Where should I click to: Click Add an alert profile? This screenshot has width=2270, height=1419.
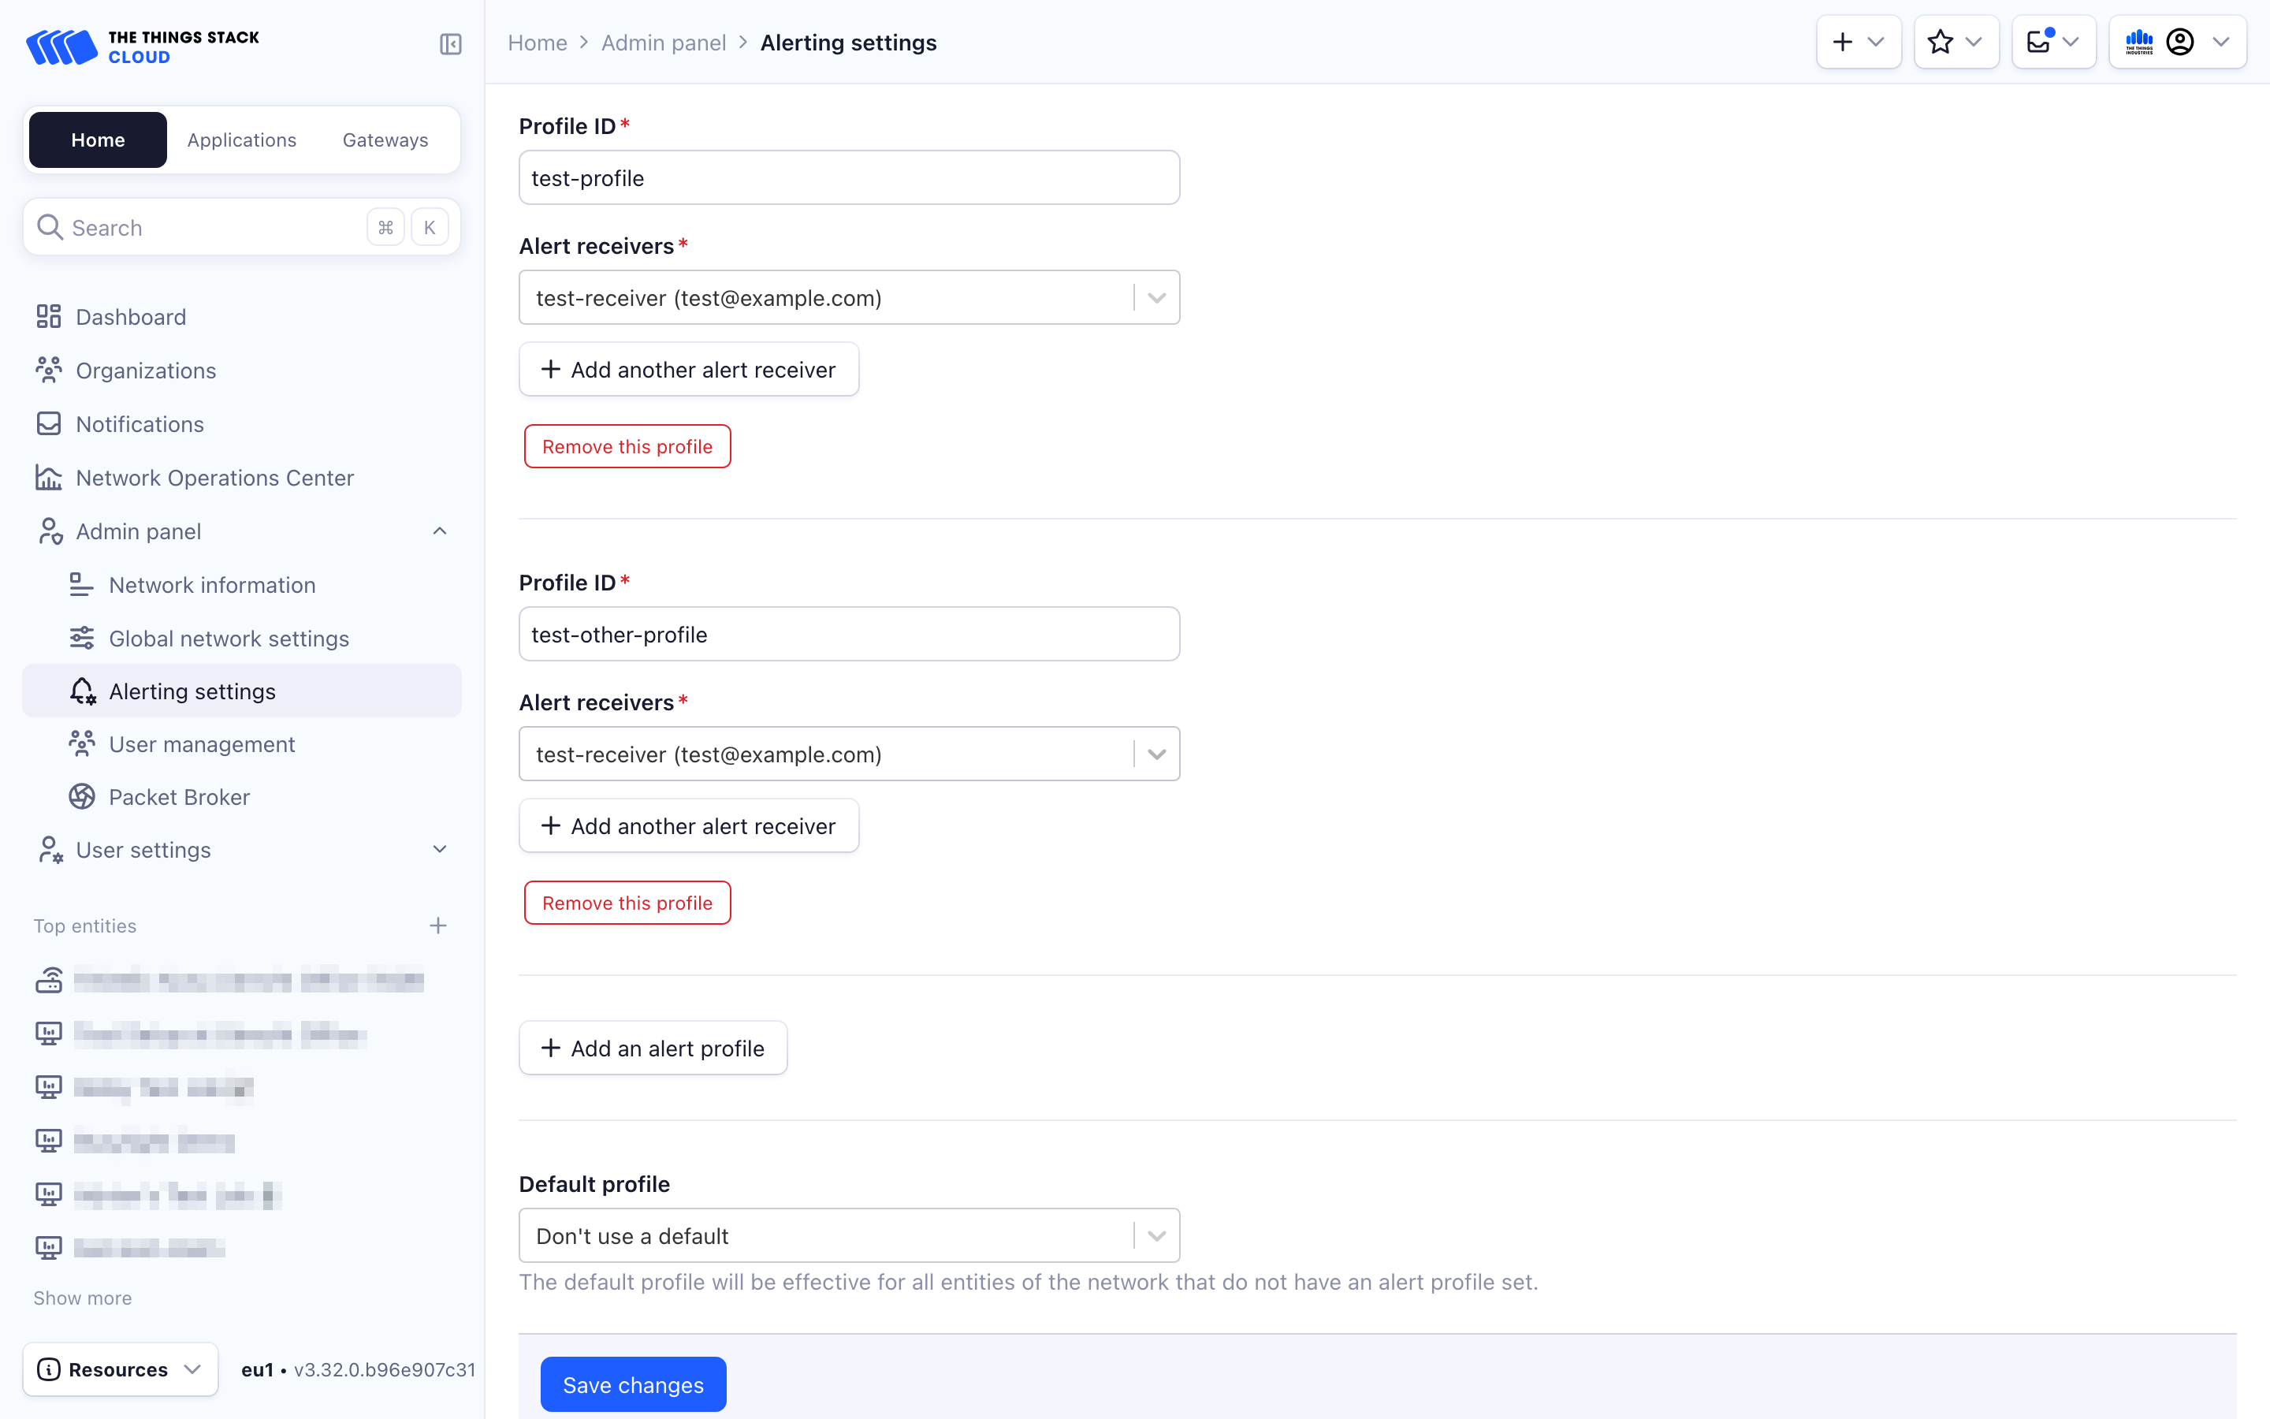pos(653,1048)
